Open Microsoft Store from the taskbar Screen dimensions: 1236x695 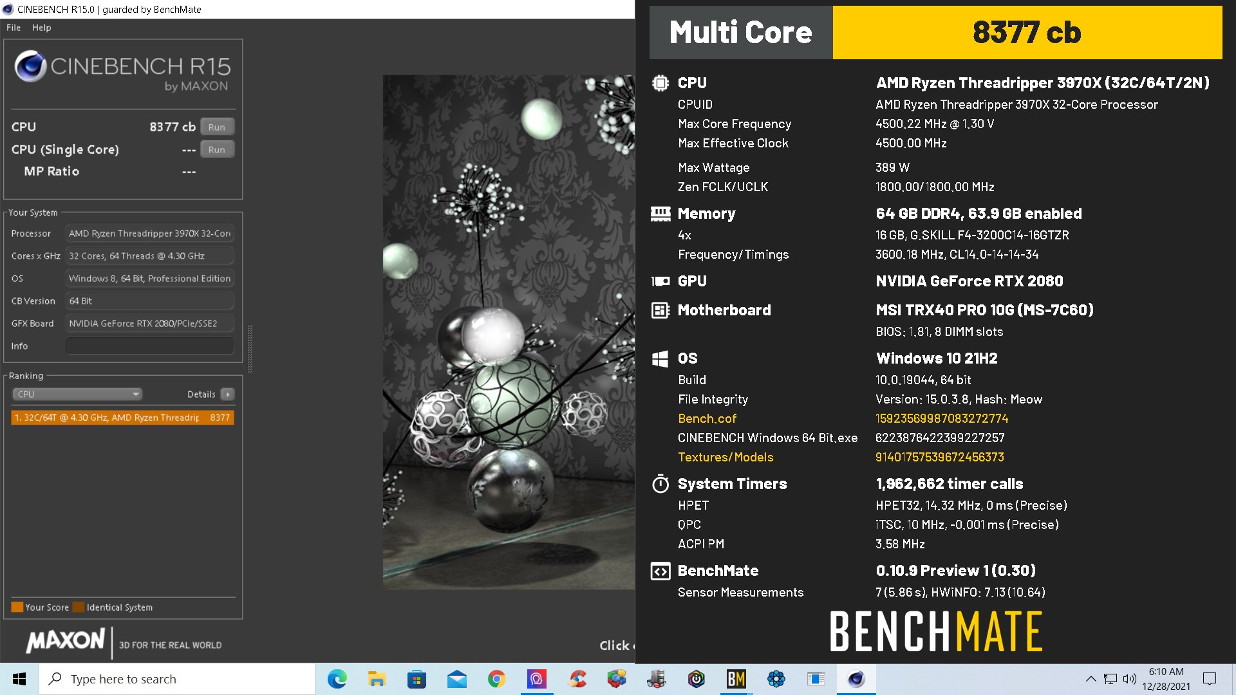click(x=417, y=679)
